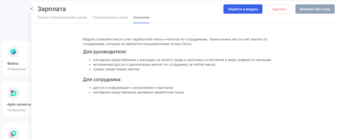337x139 pixels.
Task: Click the bullet about доступ к информации о начислениях
Action: pos(133,88)
